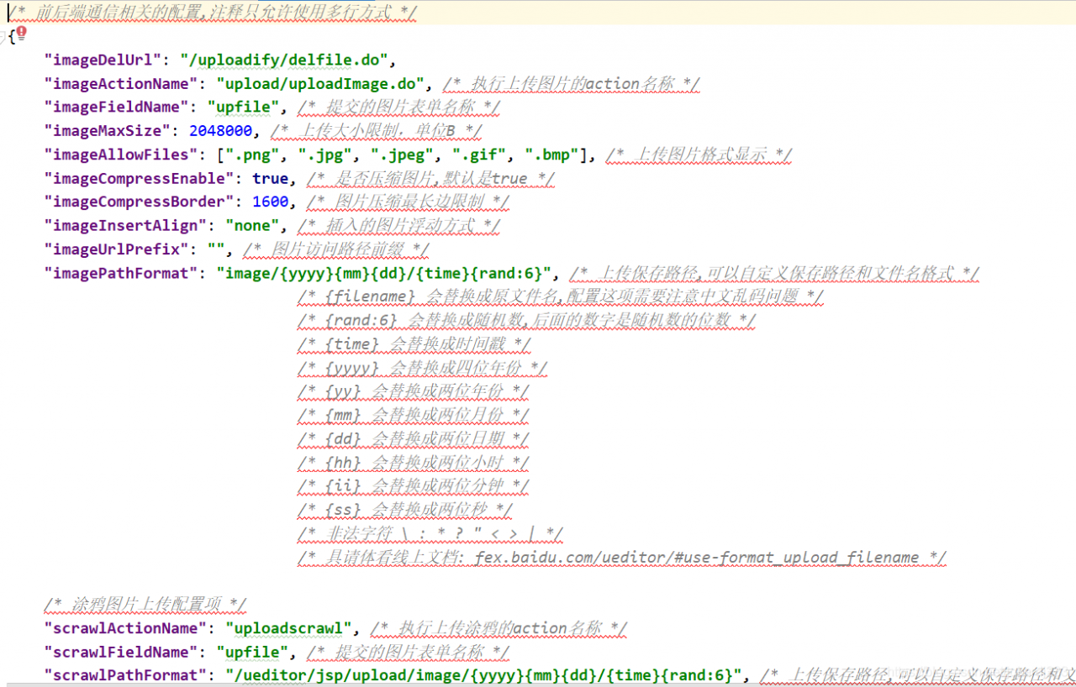This screenshot has width=1076, height=687.
Task: Click the "imageDelUrl" key
Action: (x=103, y=60)
